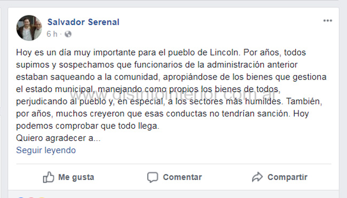The image size is (347, 198).
Task: Click the '6 h' post timestamp
Action: 52,34
